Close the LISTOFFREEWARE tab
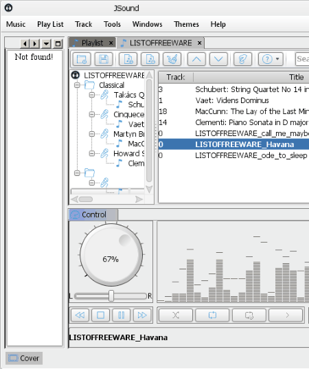The width and height of the screenshot is (309, 369). (199, 43)
